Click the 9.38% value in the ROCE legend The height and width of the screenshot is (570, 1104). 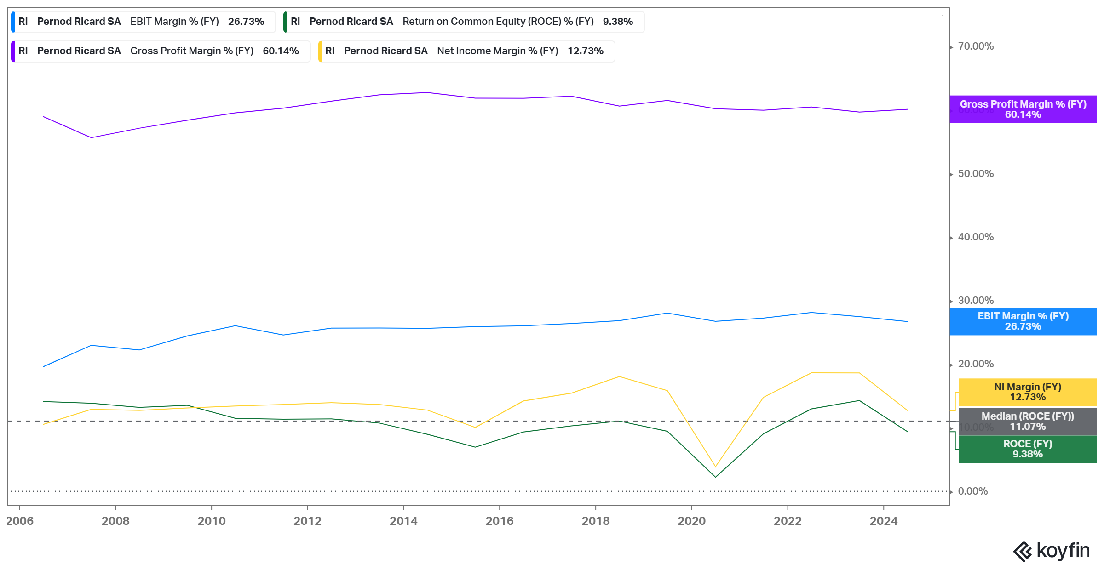pyautogui.click(x=618, y=22)
